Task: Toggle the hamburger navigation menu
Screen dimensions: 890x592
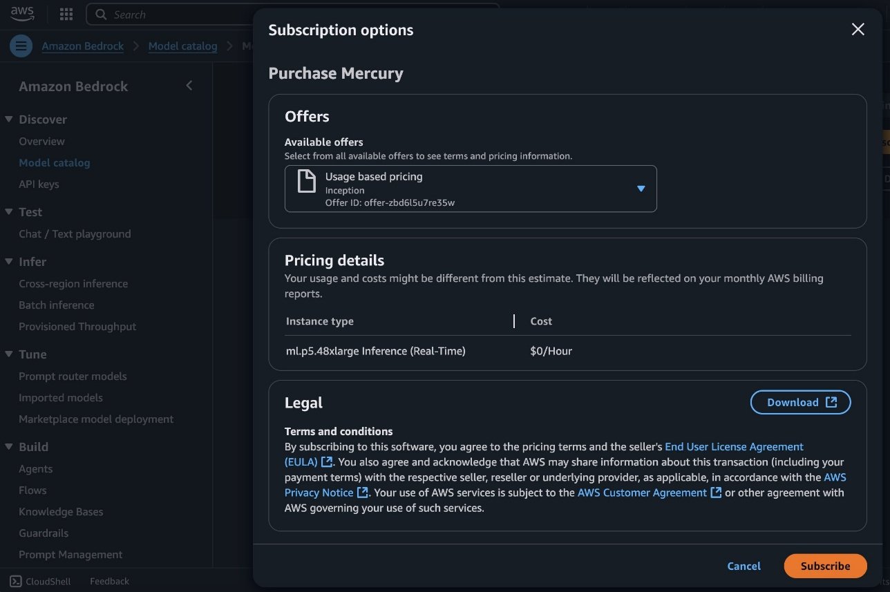Action: point(21,46)
